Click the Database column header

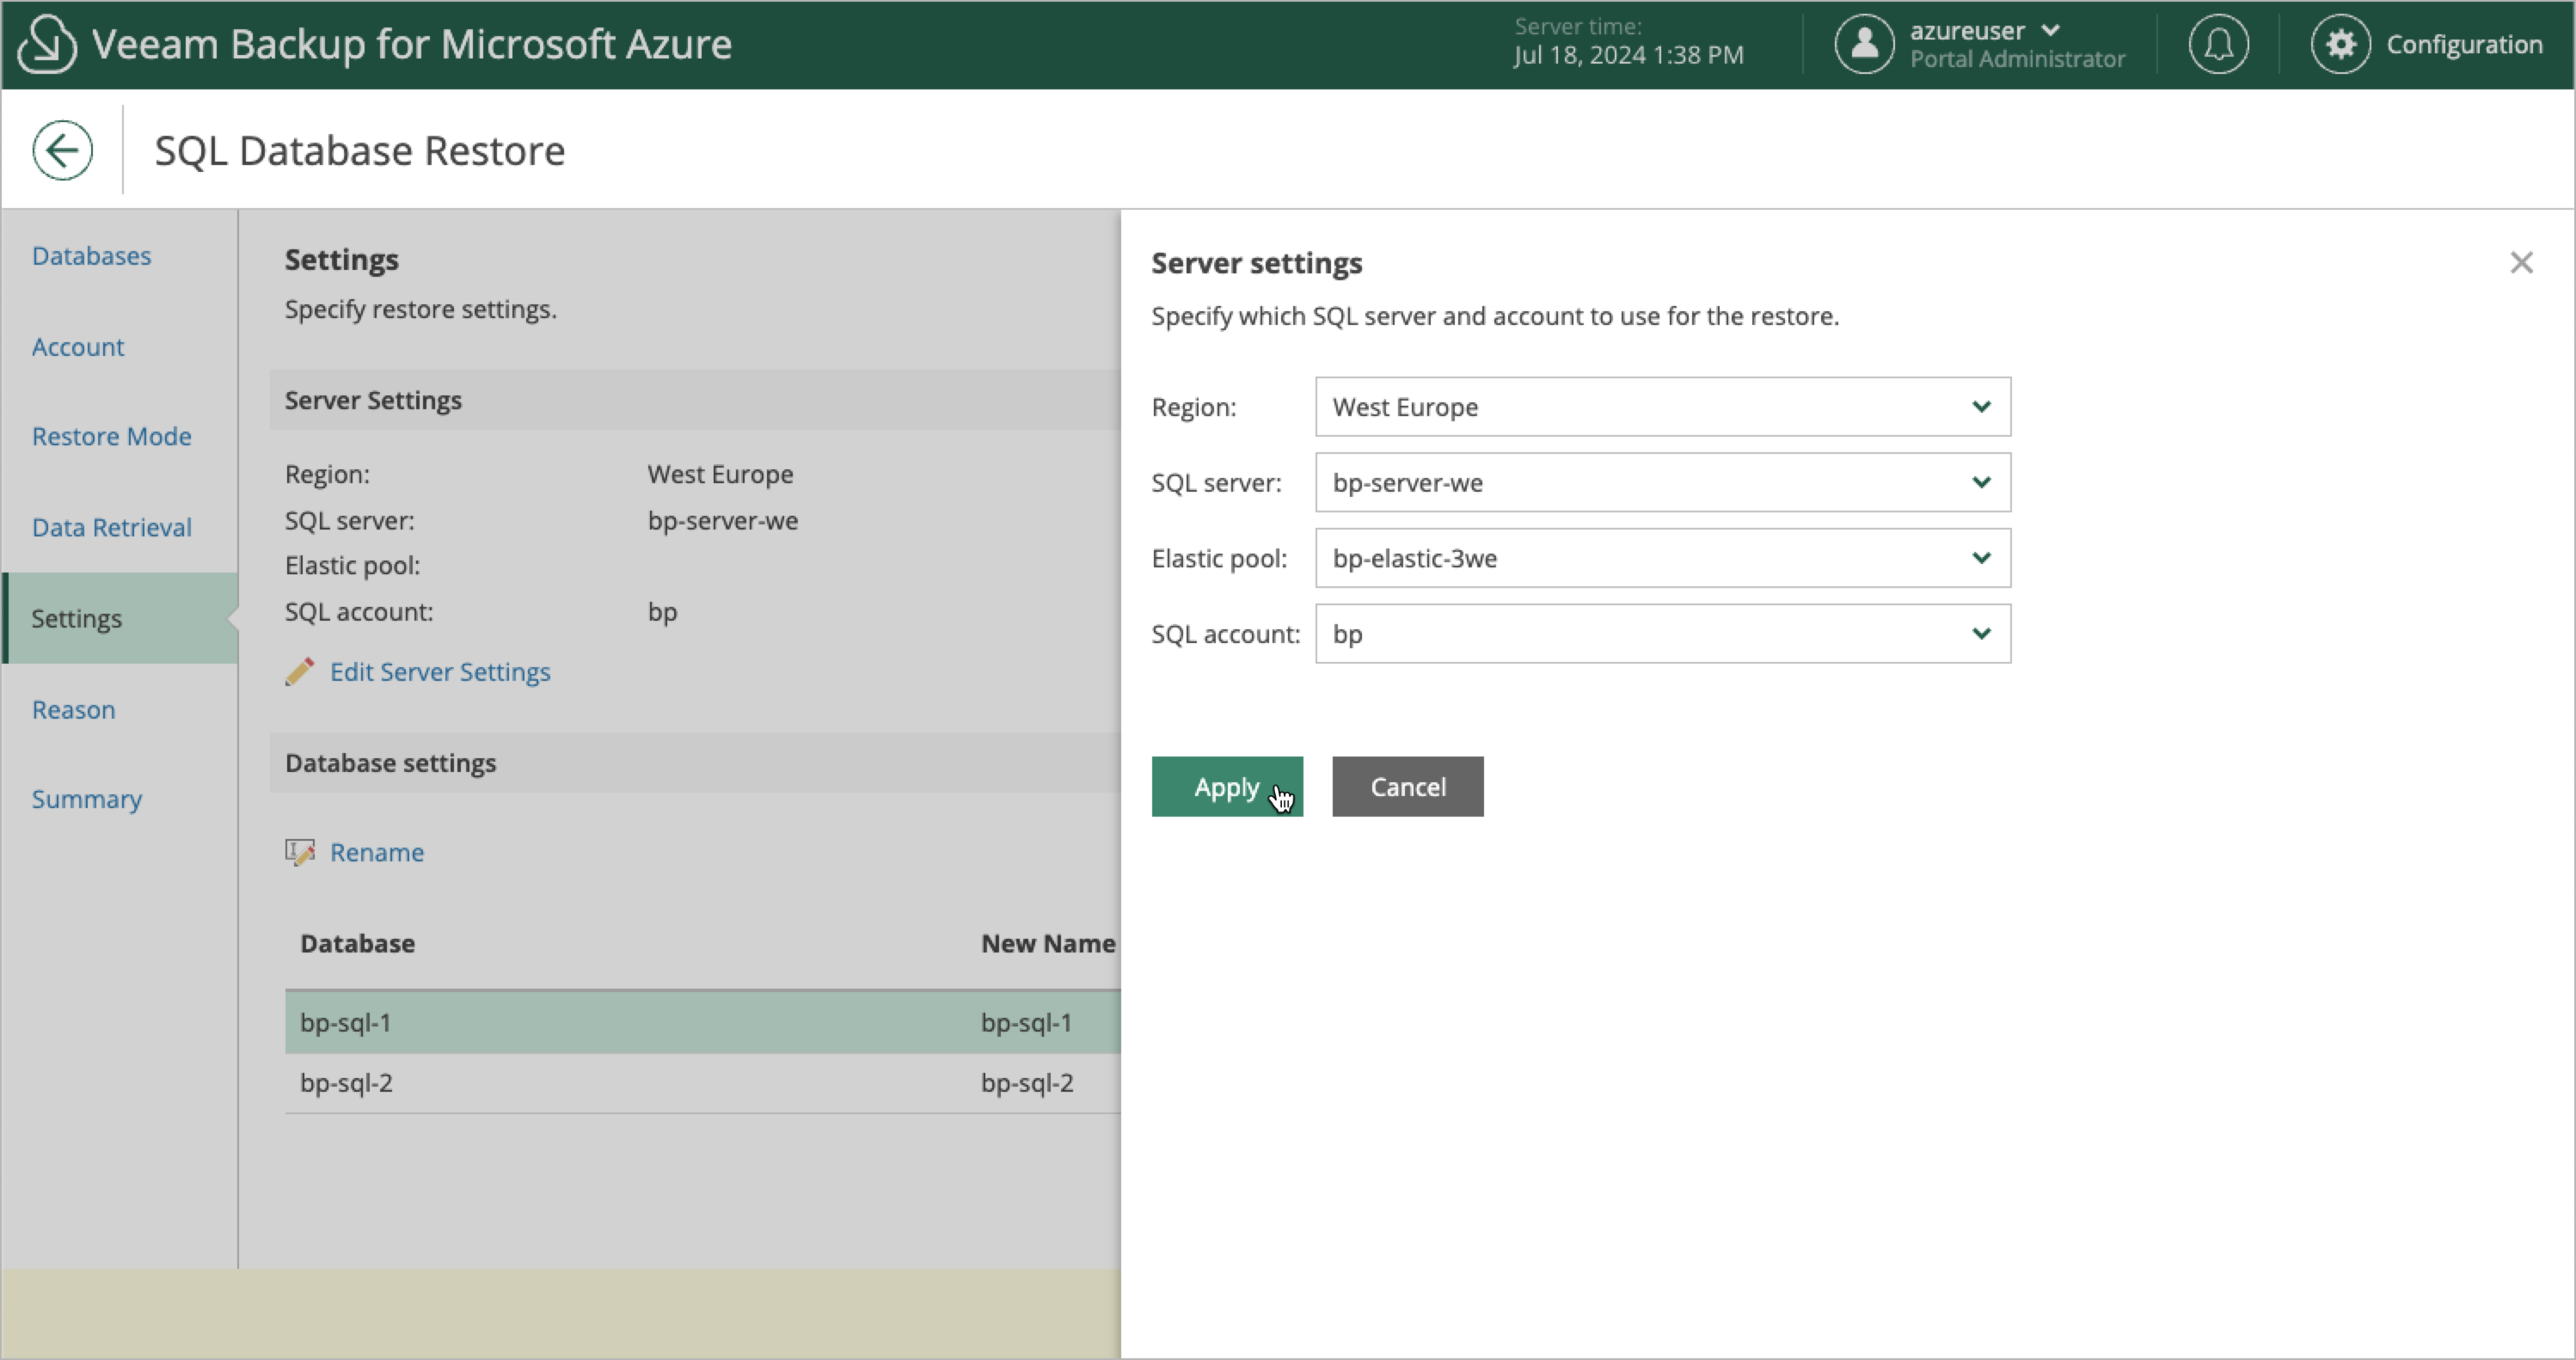coord(357,943)
